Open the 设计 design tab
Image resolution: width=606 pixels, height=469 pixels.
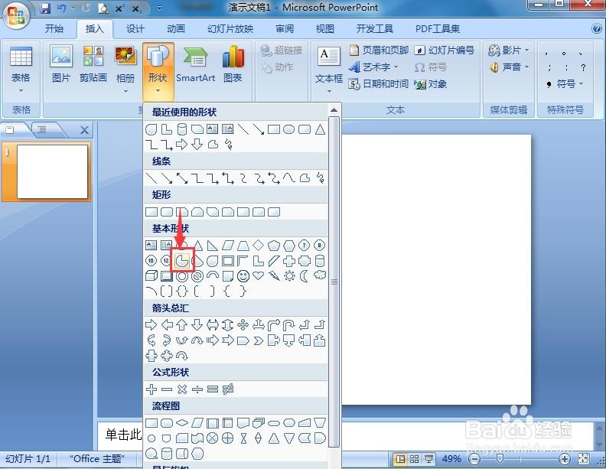[135, 28]
